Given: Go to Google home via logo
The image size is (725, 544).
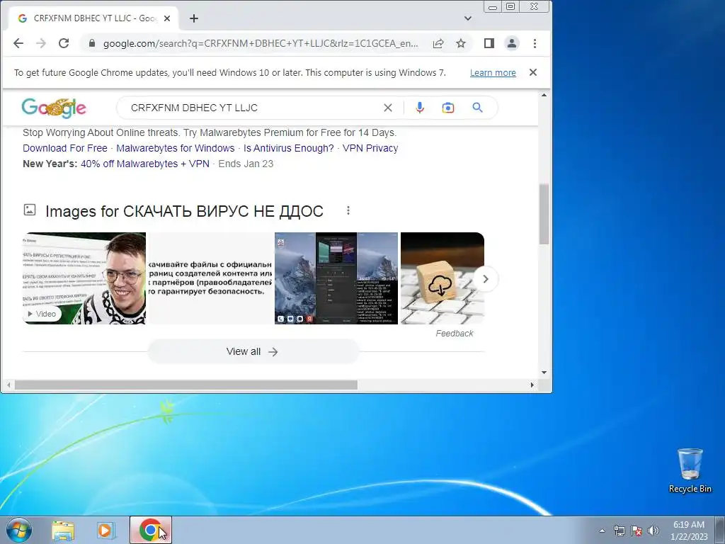Looking at the screenshot, I should (54, 108).
